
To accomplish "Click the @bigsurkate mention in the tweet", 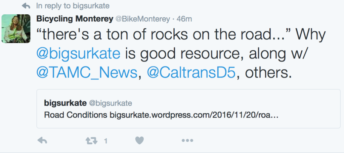I will 78,53.
